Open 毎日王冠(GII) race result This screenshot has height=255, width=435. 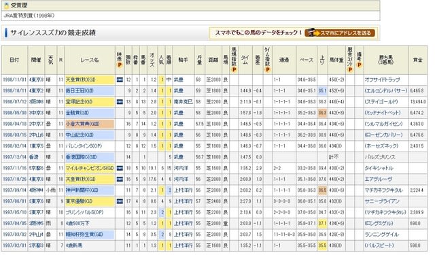80,90
